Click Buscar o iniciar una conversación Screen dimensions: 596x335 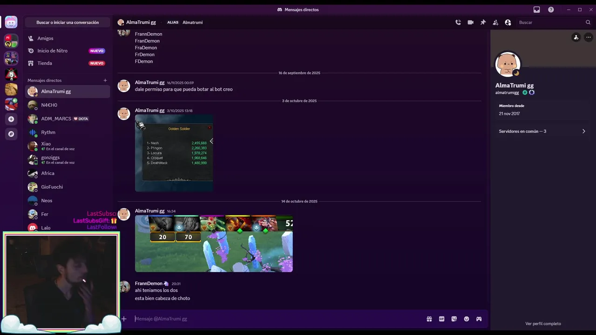coord(68,22)
